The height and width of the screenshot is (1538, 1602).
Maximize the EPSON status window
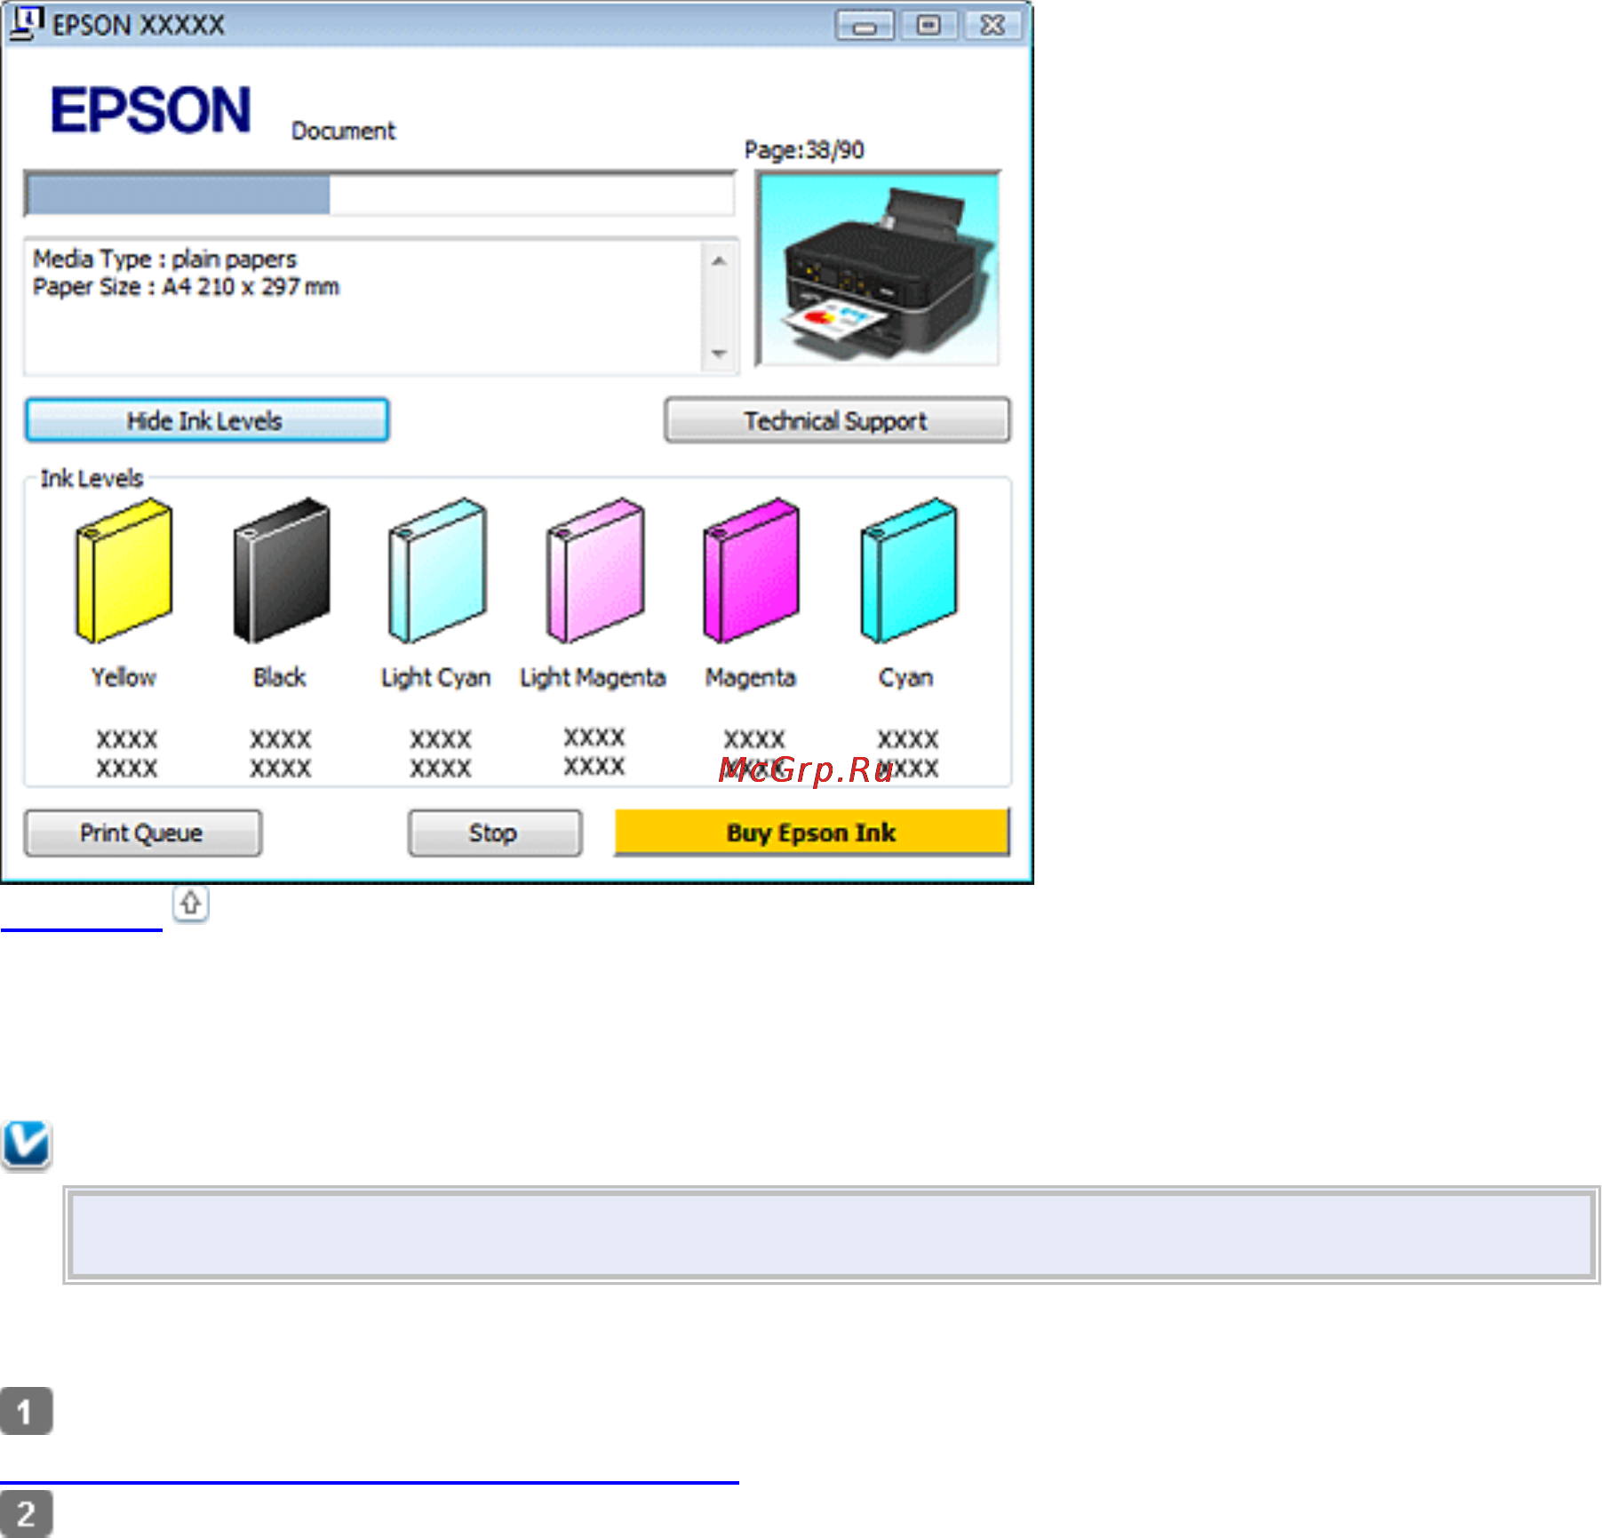pyautogui.click(x=929, y=26)
